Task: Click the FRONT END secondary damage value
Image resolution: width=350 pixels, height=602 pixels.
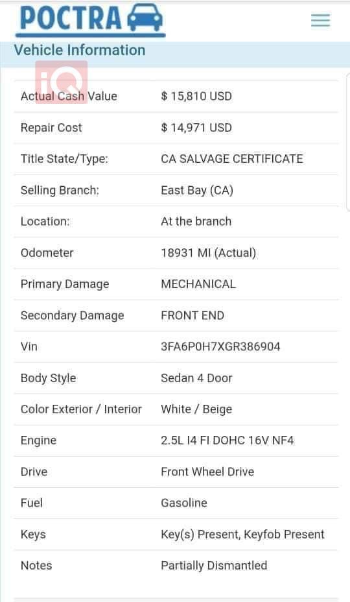Action: coord(192,315)
